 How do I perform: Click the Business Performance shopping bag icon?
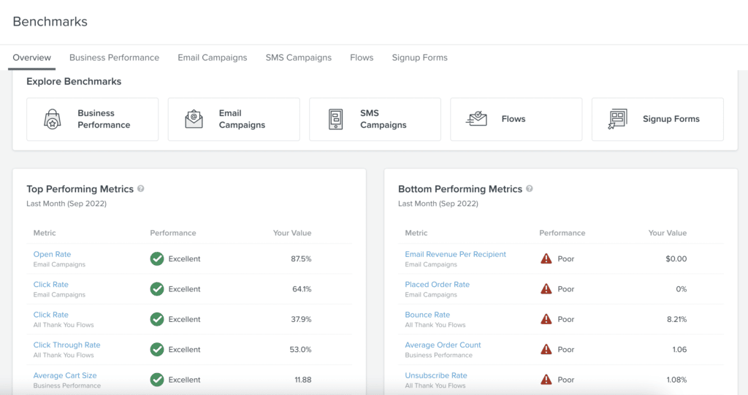[x=53, y=119]
